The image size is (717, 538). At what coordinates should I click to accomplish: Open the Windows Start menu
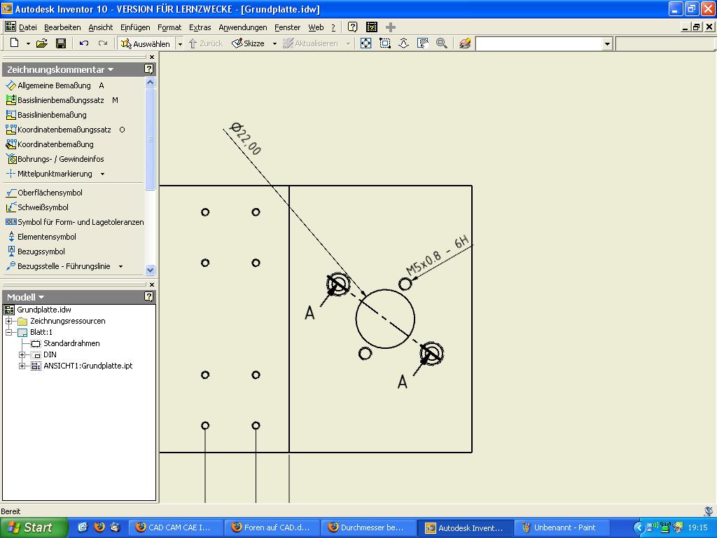click(x=34, y=527)
